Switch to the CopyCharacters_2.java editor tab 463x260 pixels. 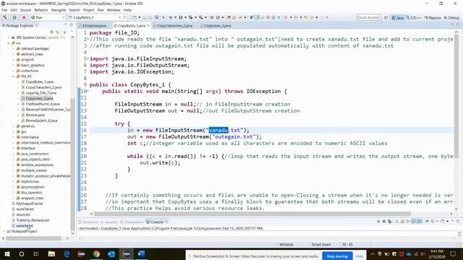[x=174, y=26]
